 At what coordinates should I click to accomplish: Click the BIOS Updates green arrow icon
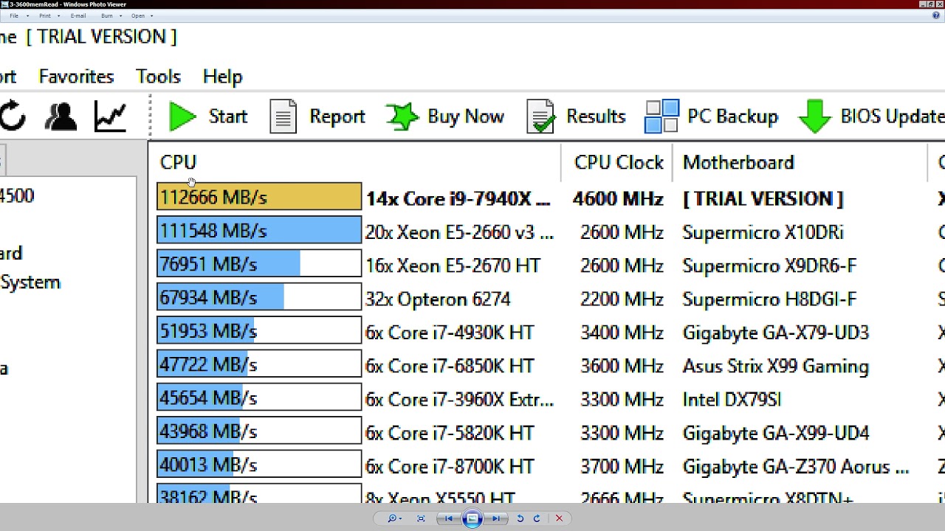(x=815, y=117)
